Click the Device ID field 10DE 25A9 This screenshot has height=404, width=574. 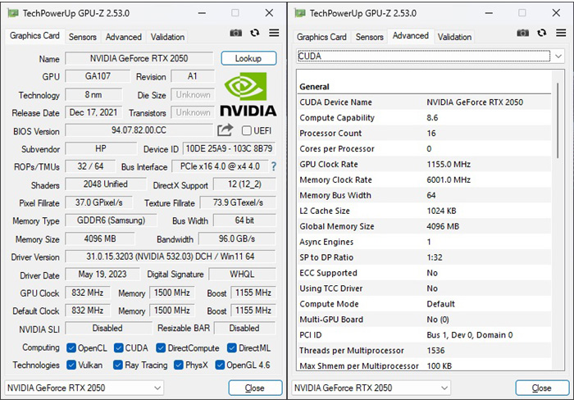pyautogui.click(x=229, y=148)
